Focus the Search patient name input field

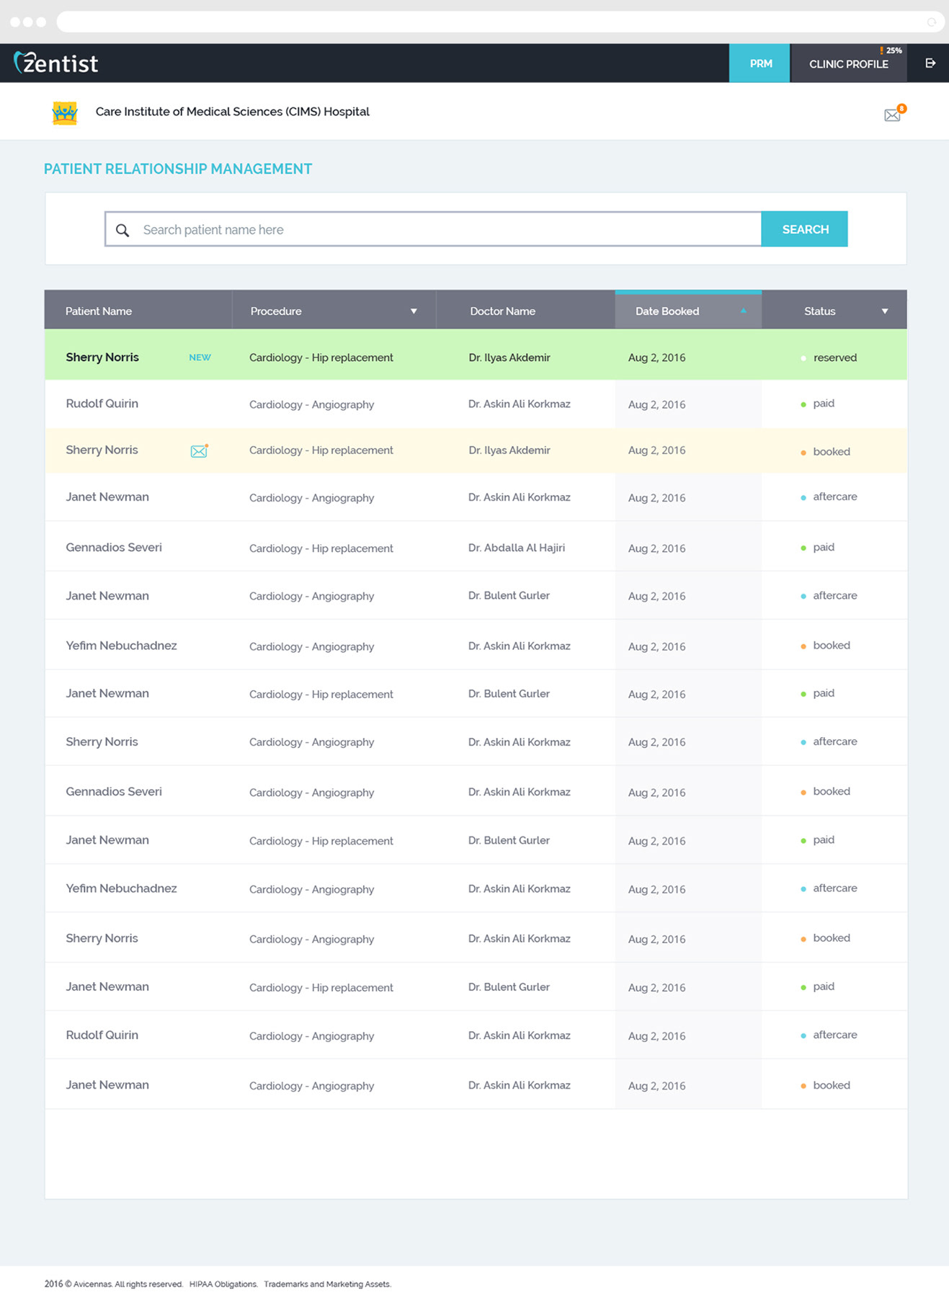tap(433, 229)
